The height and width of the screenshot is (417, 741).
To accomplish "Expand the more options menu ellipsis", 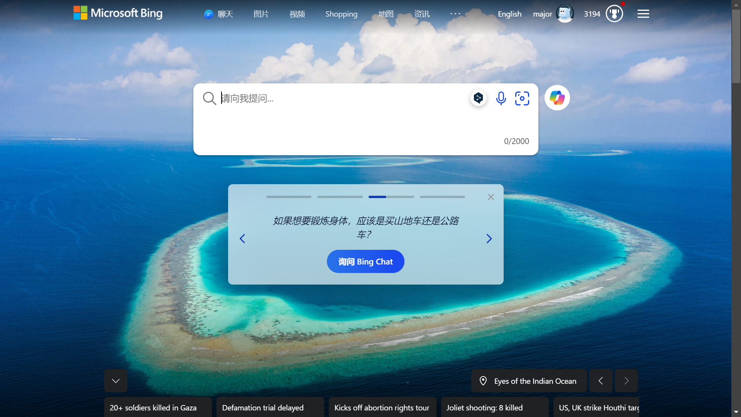I will point(455,14).
